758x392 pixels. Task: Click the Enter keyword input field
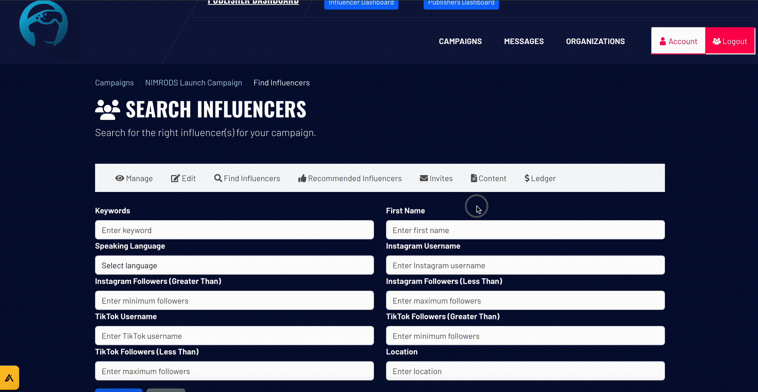(234, 230)
